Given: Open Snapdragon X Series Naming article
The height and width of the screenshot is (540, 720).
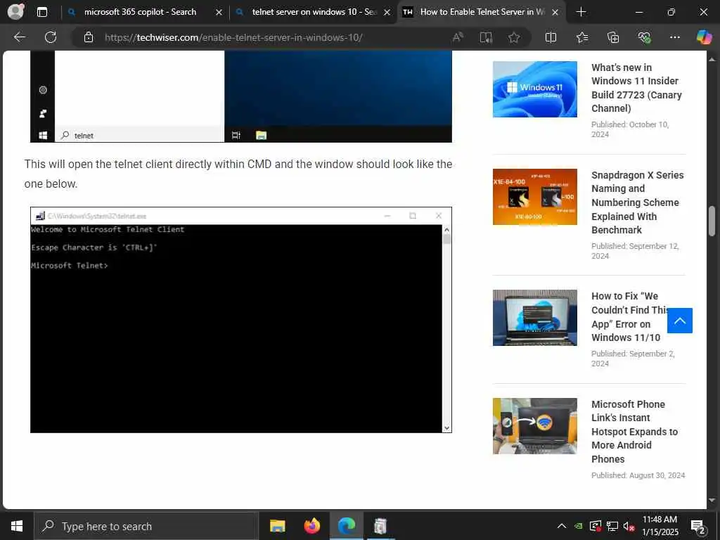Looking at the screenshot, I should coord(637,202).
